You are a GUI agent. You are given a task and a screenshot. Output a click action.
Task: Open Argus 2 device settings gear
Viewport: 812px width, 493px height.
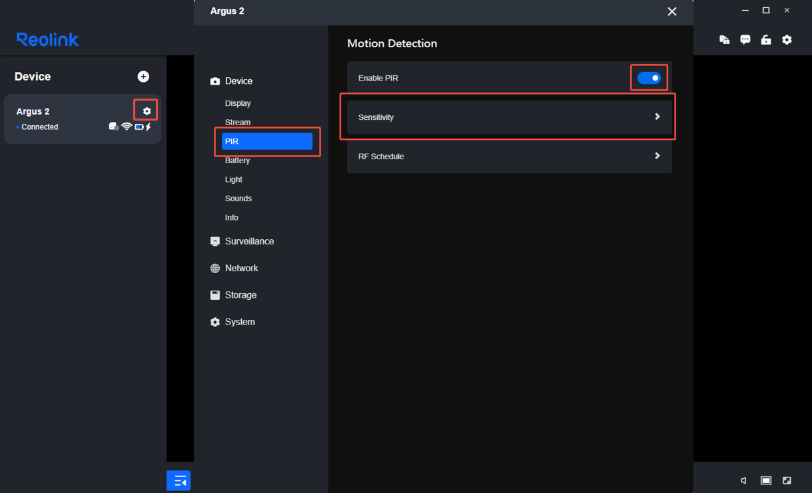pos(147,111)
